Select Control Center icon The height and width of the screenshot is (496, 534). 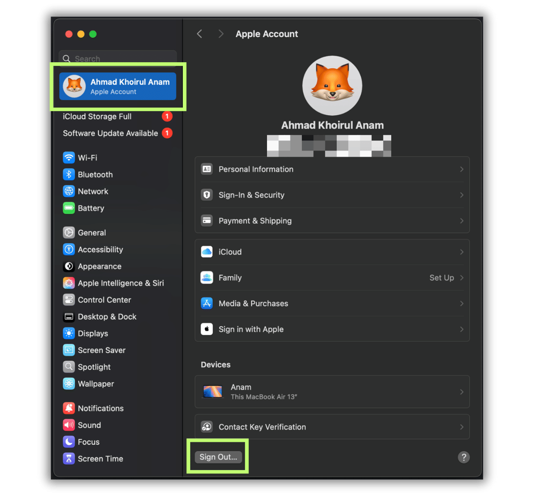[69, 300]
